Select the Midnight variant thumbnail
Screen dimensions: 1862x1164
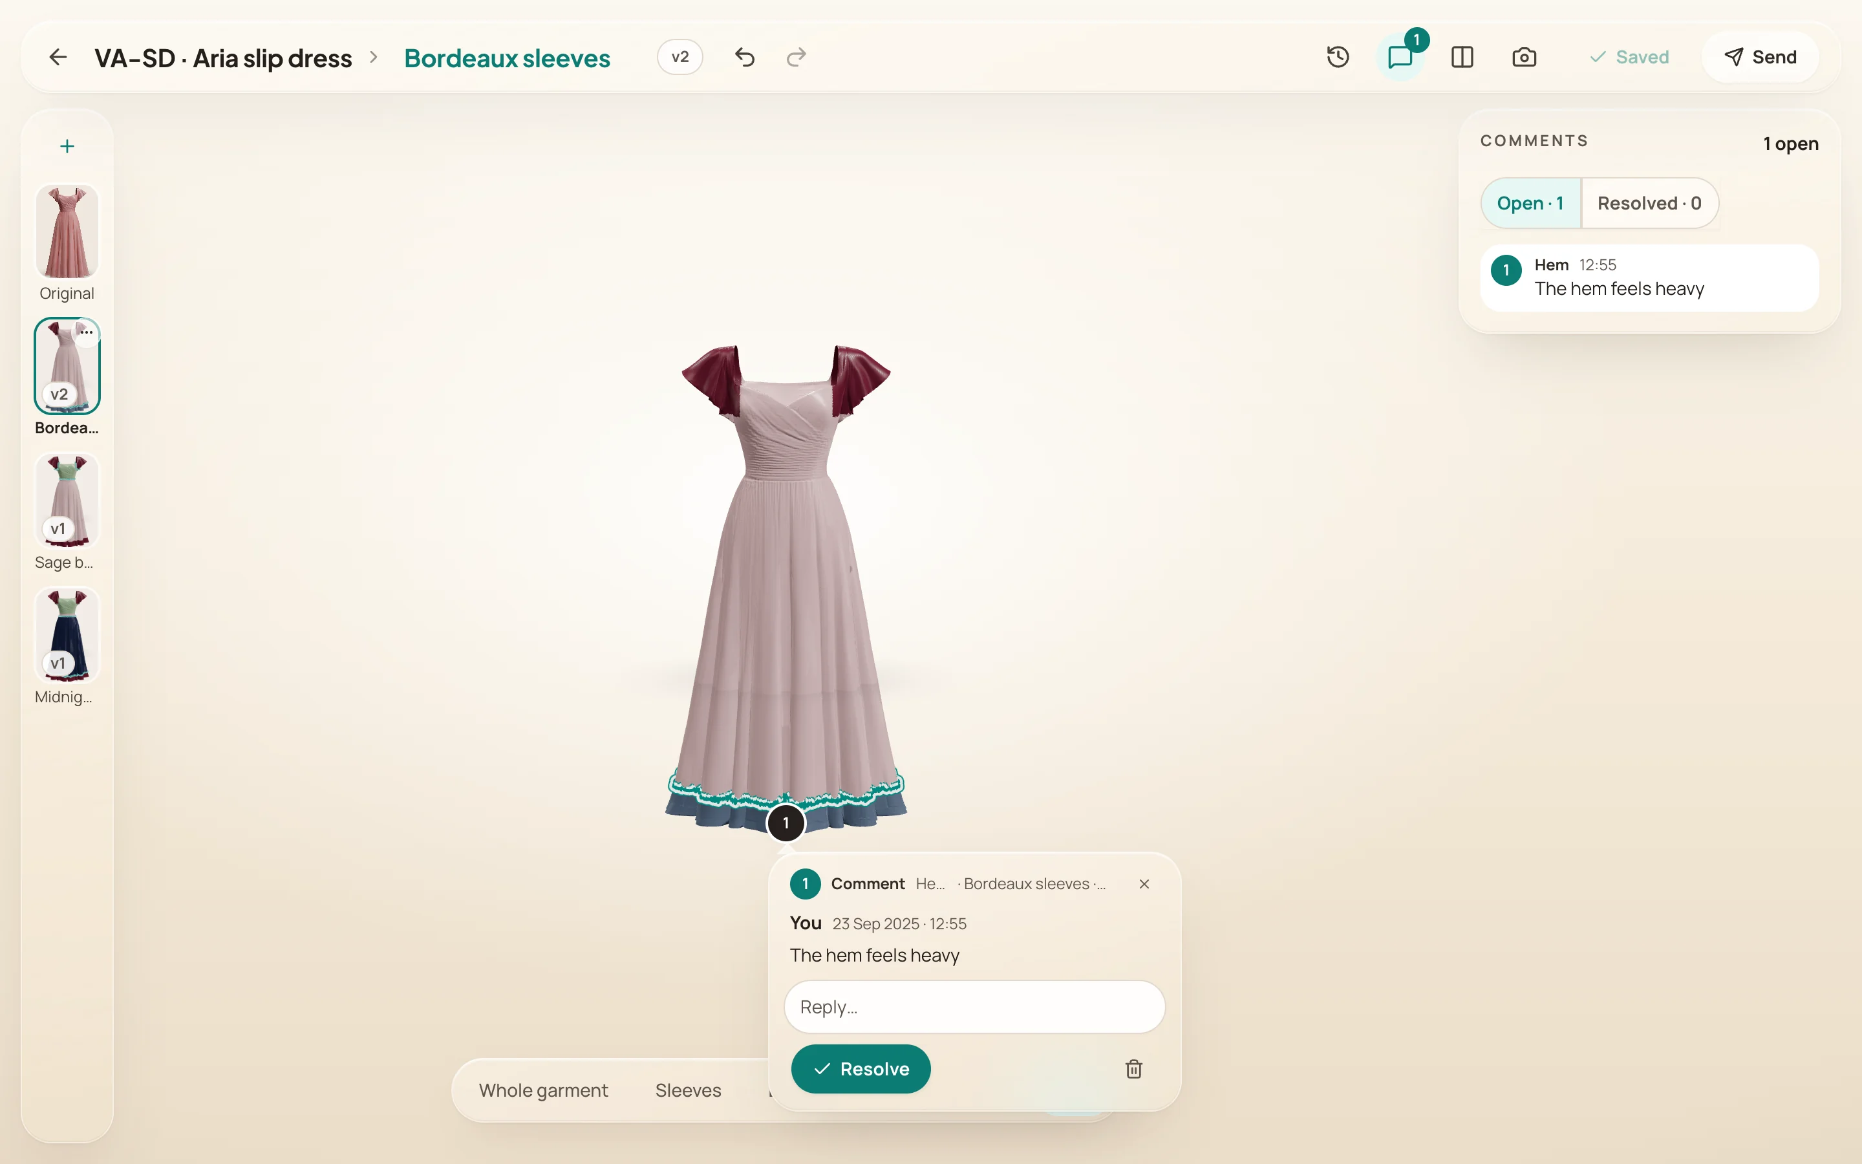67,635
